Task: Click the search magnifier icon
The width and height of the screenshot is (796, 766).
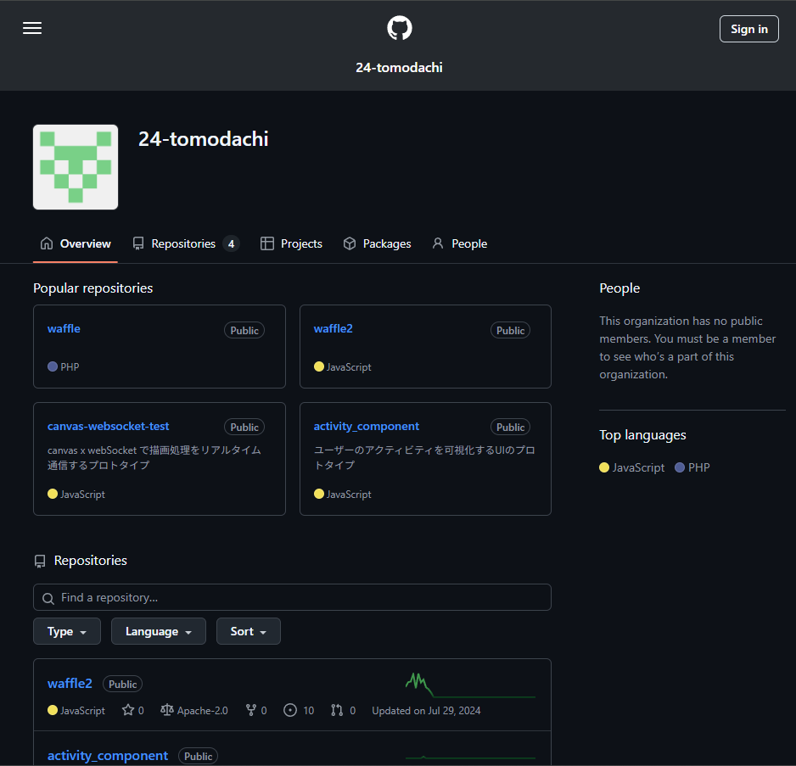Action: (x=48, y=599)
